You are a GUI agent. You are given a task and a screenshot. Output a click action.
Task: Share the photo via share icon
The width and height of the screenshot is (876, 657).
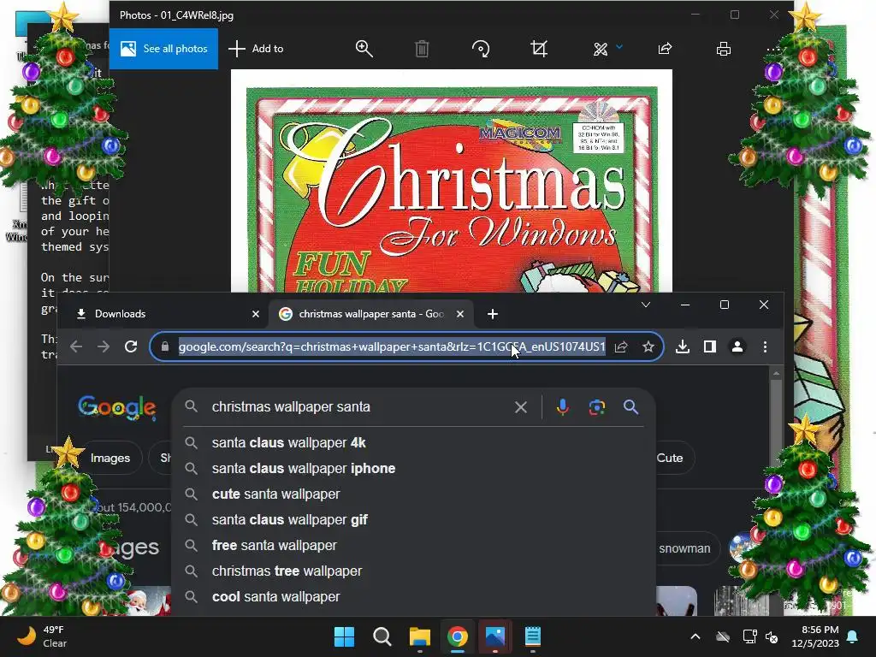point(665,49)
